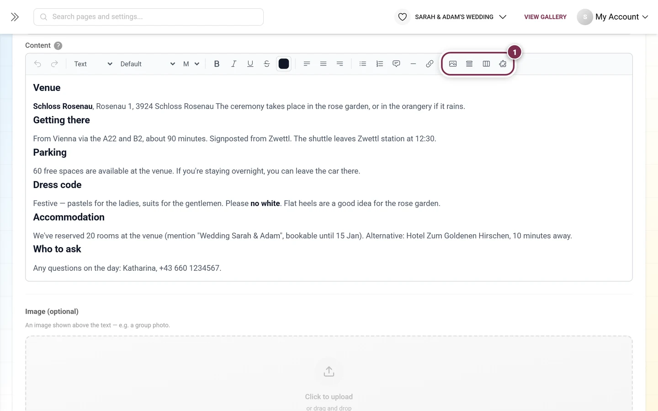Toggle strikethrough formatting
Image resolution: width=658 pixels, height=411 pixels.
[x=267, y=64]
